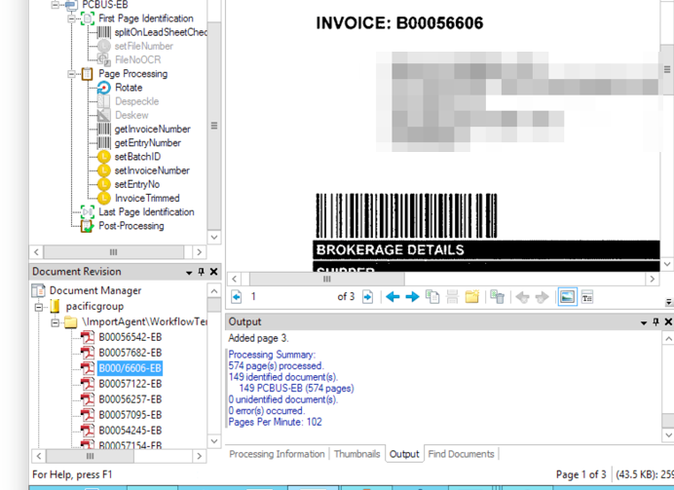Select Document Manager root node
Screen dimensions: 674x490
click(x=95, y=291)
